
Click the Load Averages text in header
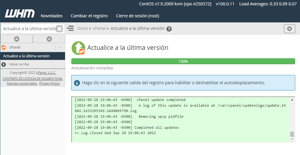tap(268, 4)
